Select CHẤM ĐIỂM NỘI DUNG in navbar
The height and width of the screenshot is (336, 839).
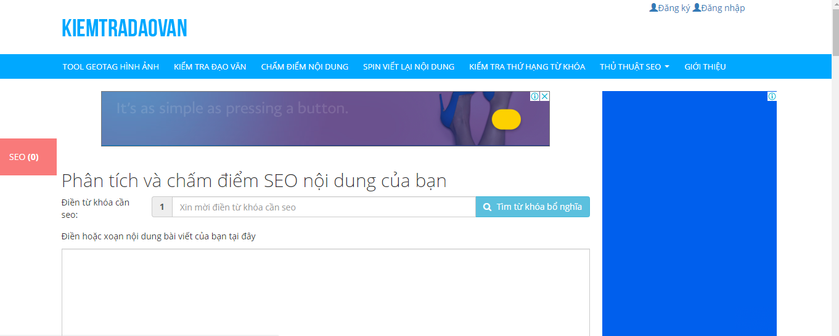[x=305, y=66]
